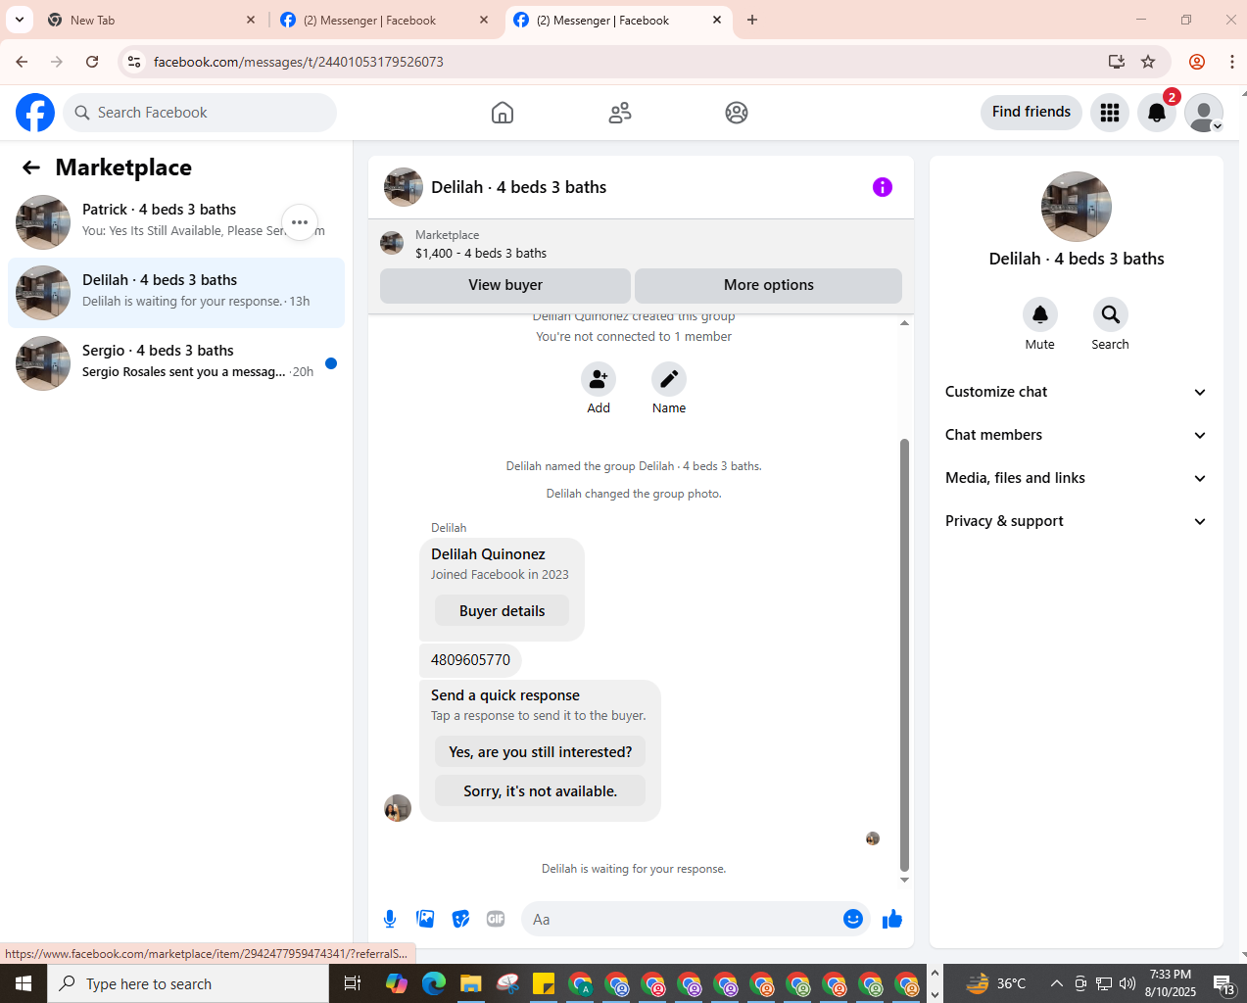
Task: Click the Add member icon
Action: tap(599, 379)
